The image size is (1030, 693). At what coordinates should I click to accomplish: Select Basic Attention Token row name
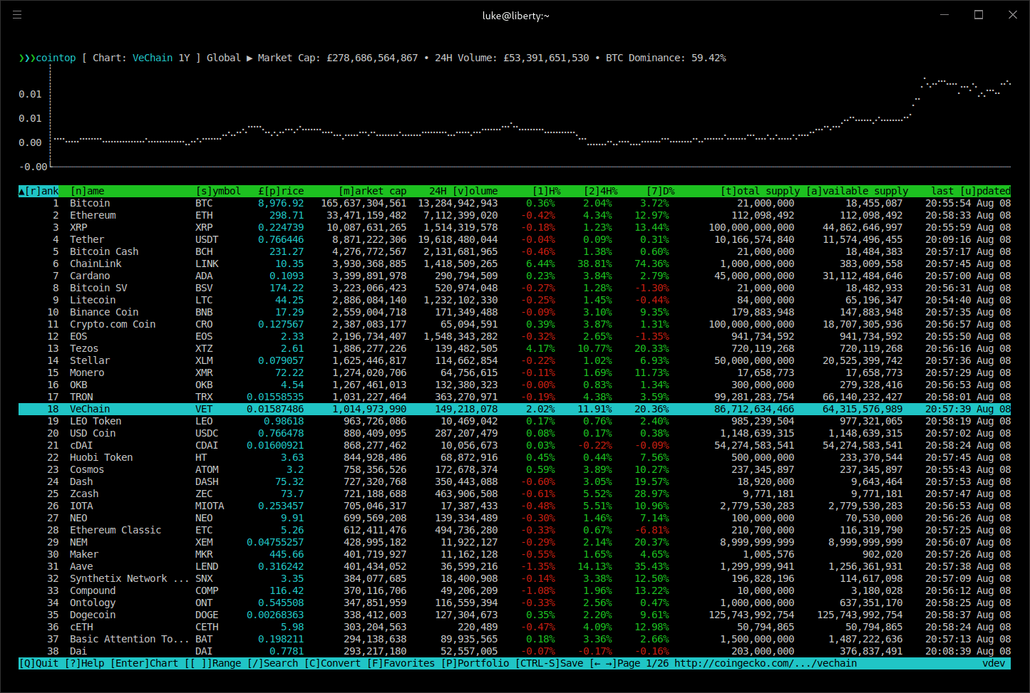pos(130,639)
